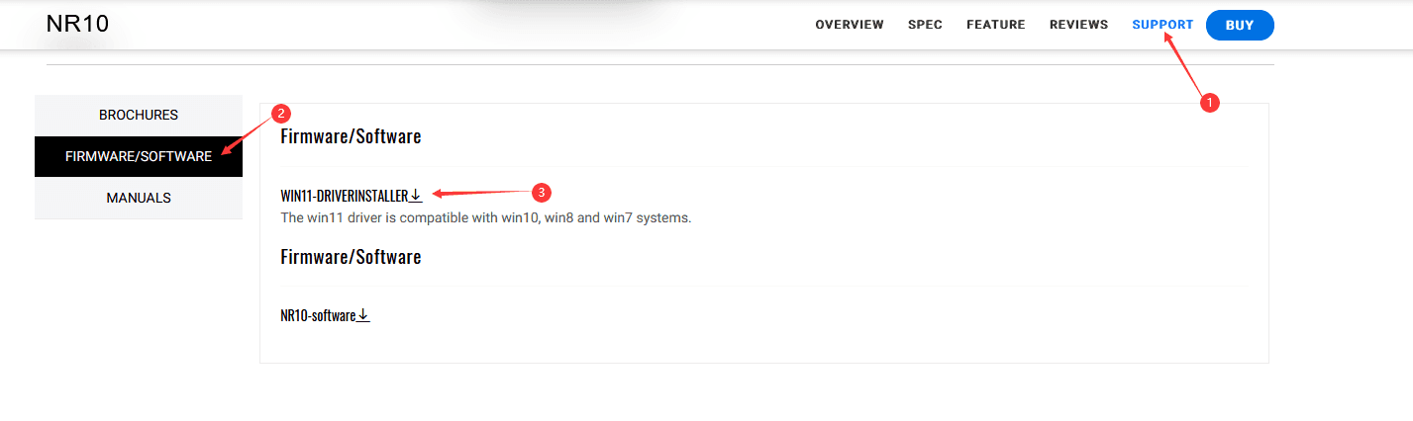Click the download arrow icon beside NR10-software

click(363, 315)
